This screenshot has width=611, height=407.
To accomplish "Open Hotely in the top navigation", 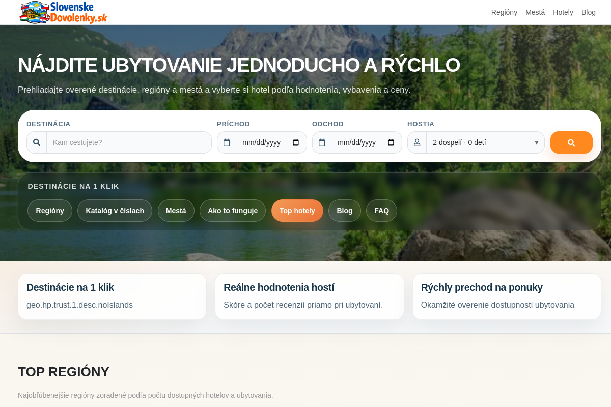I will (563, 12).
